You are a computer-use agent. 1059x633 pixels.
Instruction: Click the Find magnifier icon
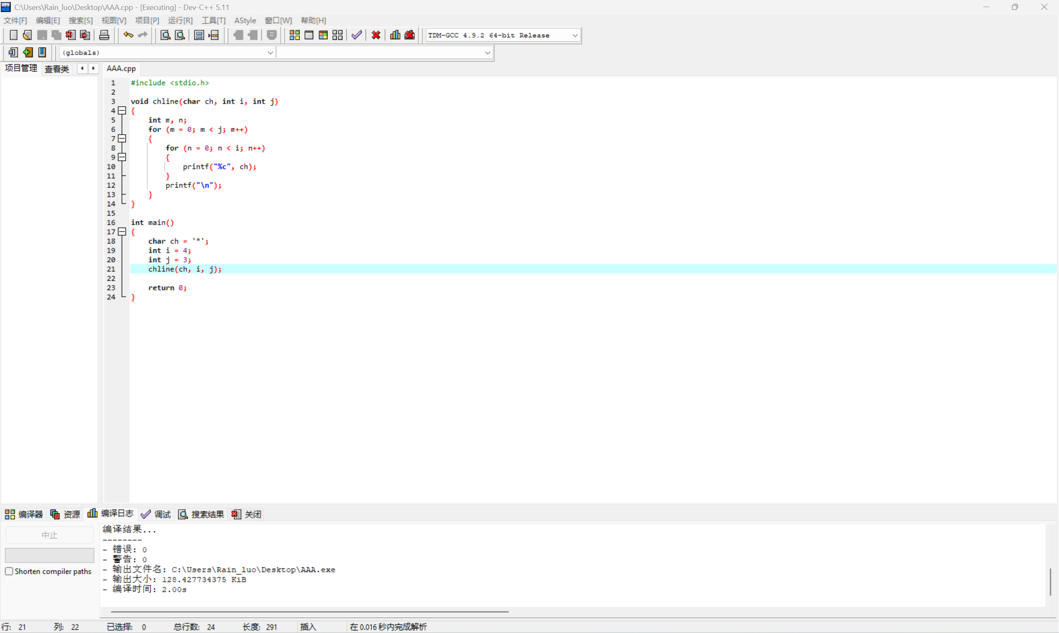click(x=165, y=35)
